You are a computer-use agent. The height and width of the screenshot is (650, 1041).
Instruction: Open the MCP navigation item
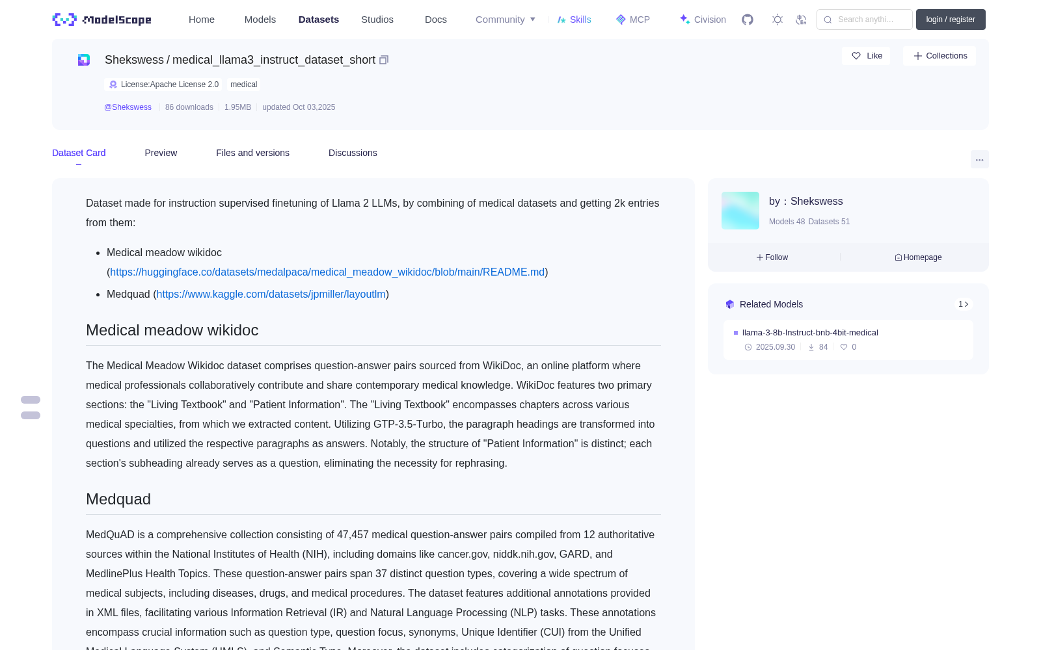633,19
